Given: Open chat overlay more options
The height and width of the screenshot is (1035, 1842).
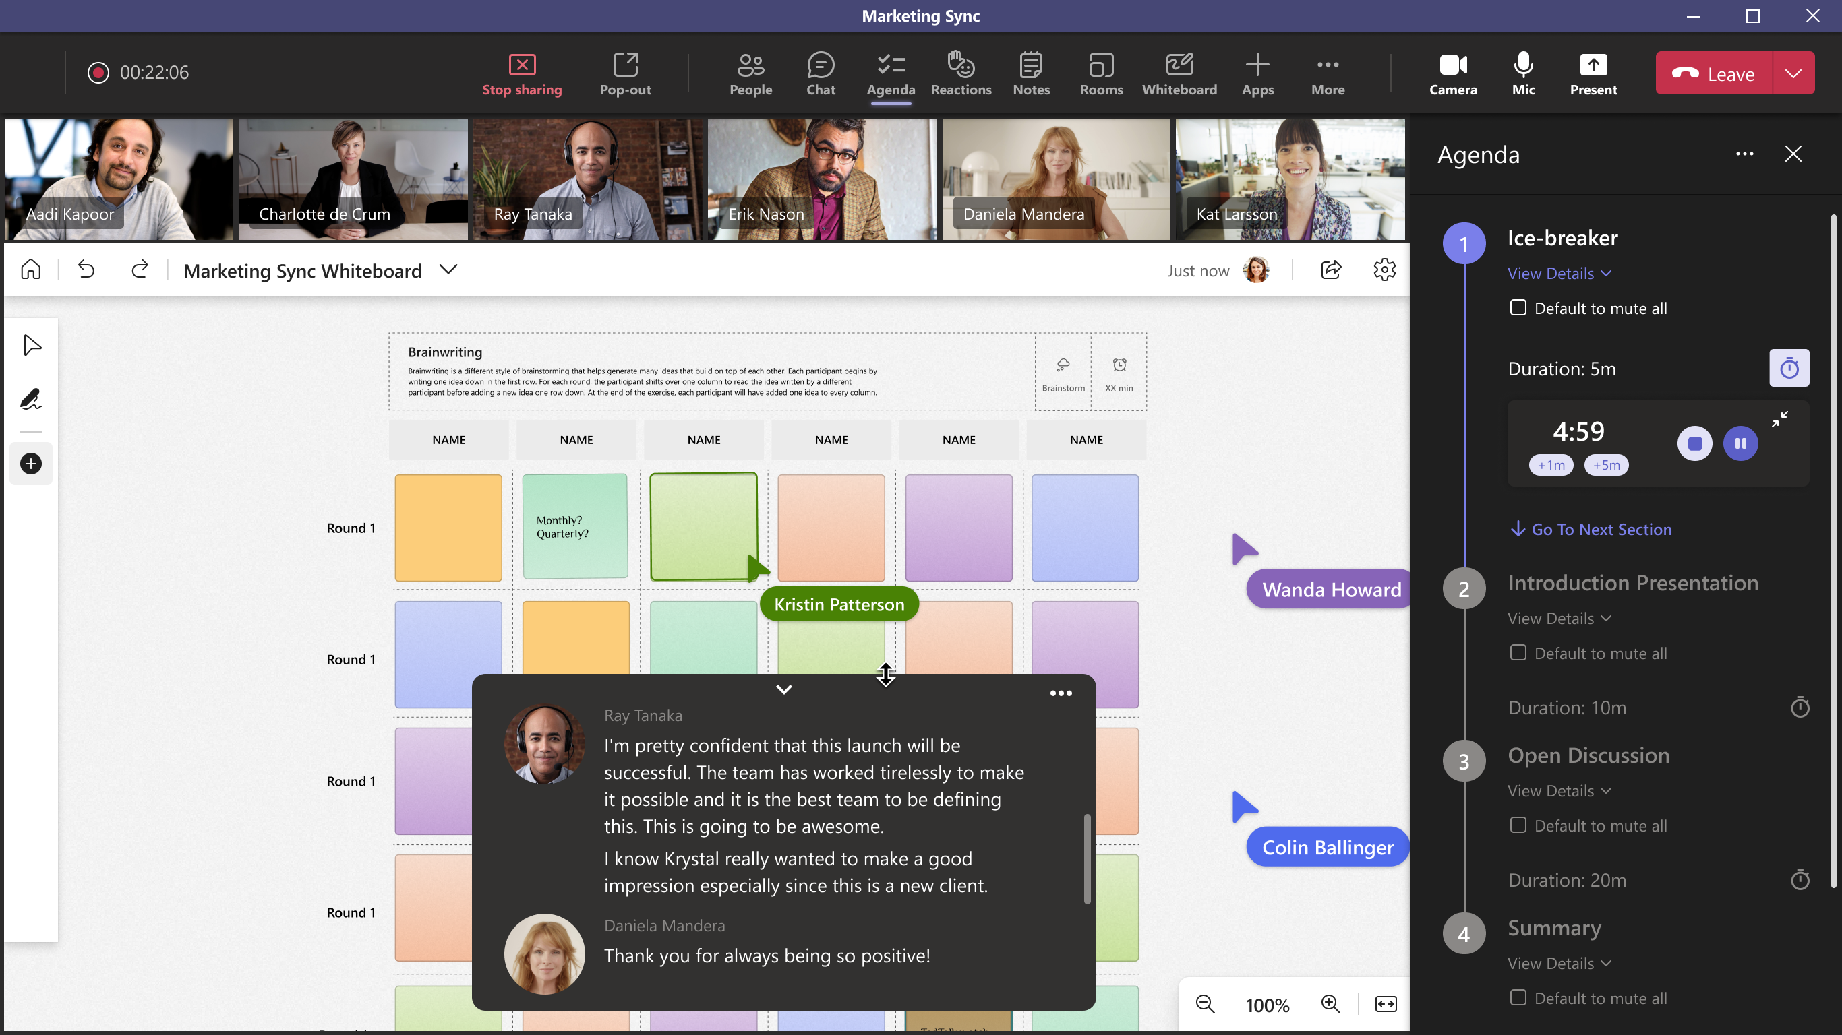Looking at the screenshot, I should pos(1061,693).
